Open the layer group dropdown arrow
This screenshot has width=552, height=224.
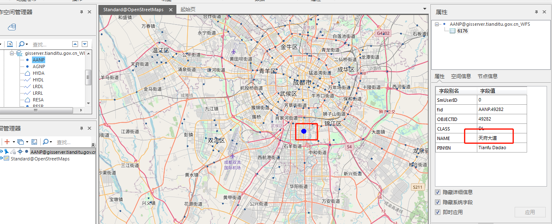[27, 142]
